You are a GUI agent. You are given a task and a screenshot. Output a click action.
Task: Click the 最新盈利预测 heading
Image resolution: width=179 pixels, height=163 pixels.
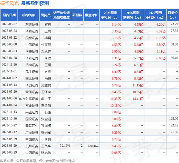pos(35,3)
